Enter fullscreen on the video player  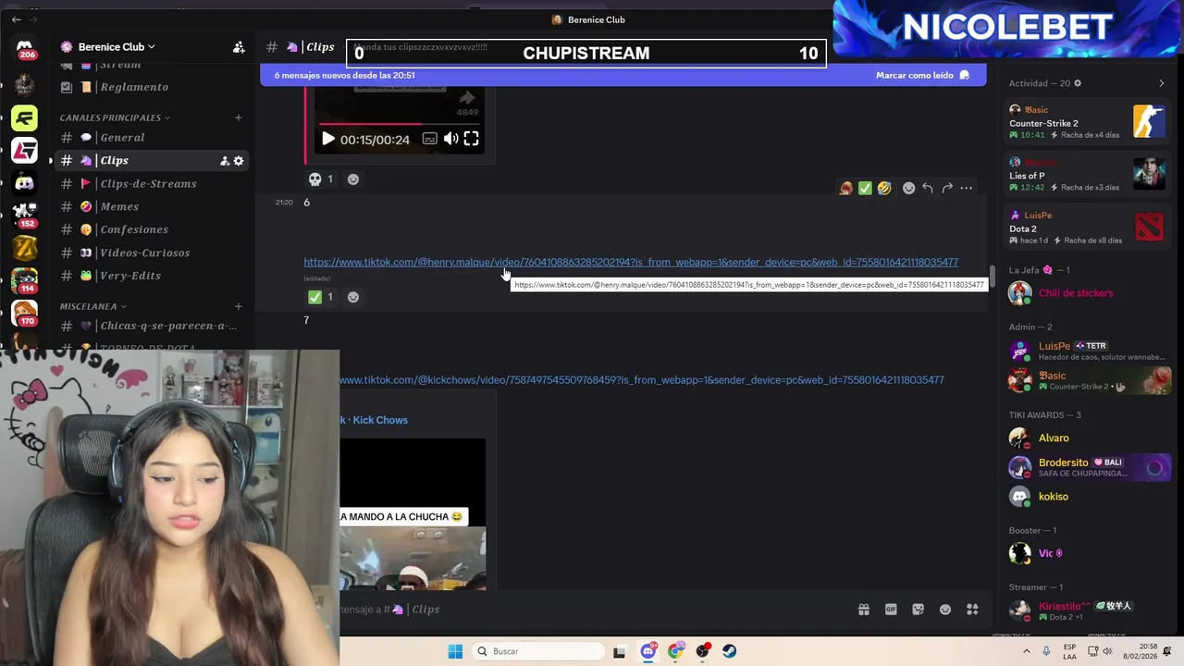click(x=471, y=139)
